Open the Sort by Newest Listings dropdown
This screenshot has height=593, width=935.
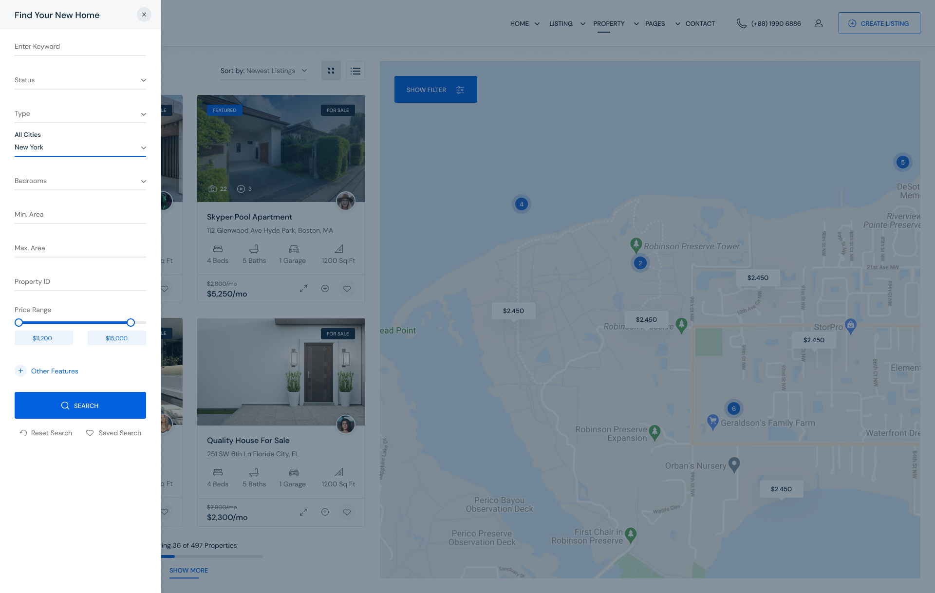(x=263, y=71)
